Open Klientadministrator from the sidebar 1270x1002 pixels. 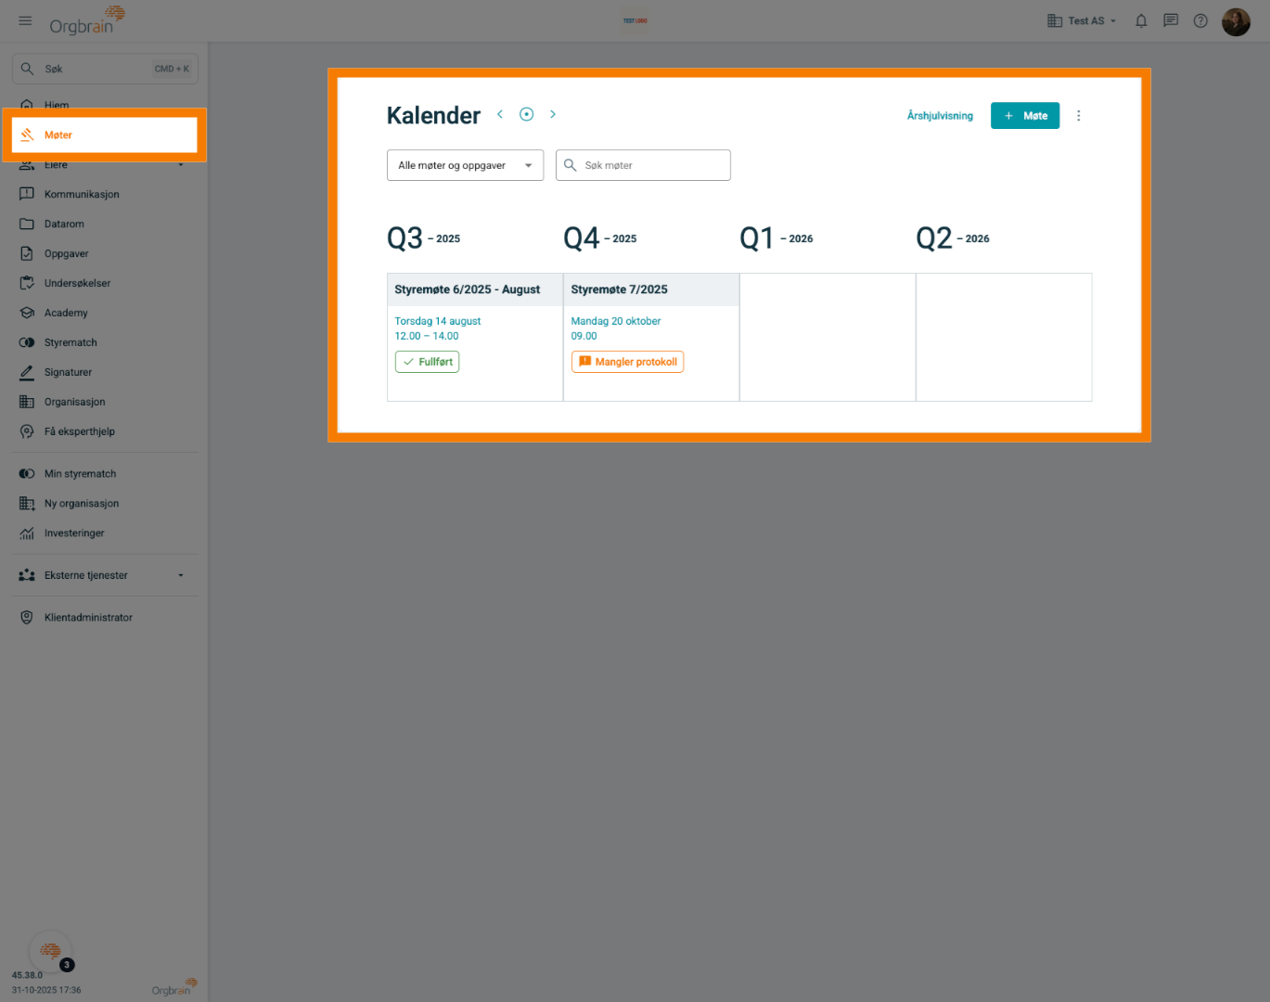pos(104,617)
